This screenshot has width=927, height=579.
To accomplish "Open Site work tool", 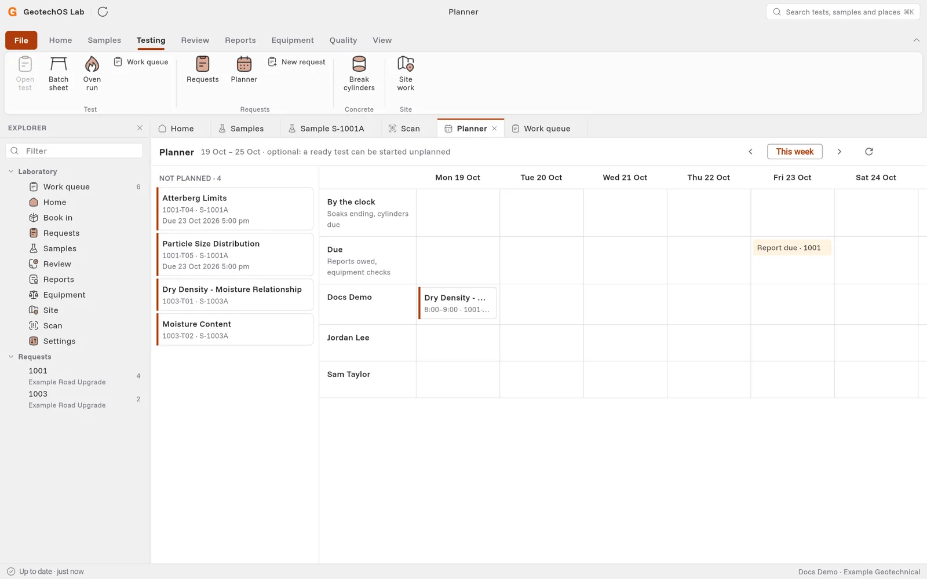I will [x=406, y=74].
